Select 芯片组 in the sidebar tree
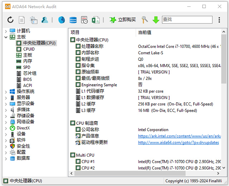This screenshot has width=229, height=186. [x=30, y=73]
